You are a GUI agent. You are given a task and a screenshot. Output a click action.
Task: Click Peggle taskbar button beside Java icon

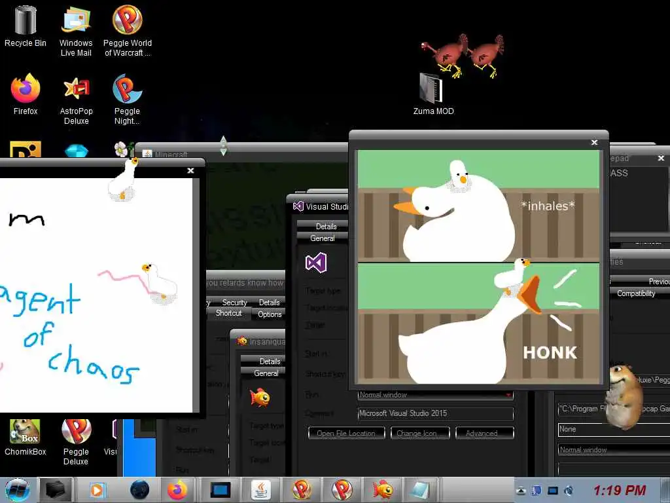pos(301,490)
